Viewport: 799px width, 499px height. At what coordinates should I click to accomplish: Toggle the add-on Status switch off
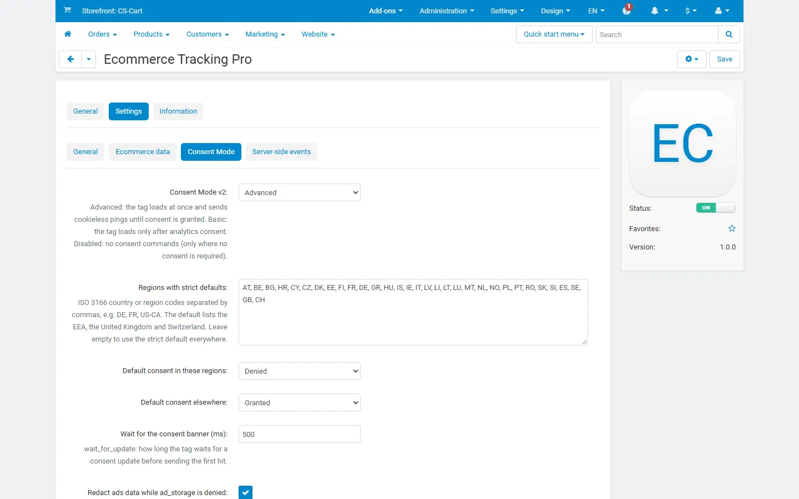pos(716,208)
